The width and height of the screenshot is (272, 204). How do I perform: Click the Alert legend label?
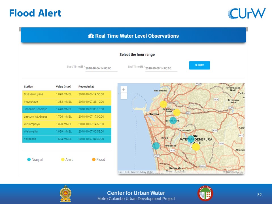(x=69, y=160)
